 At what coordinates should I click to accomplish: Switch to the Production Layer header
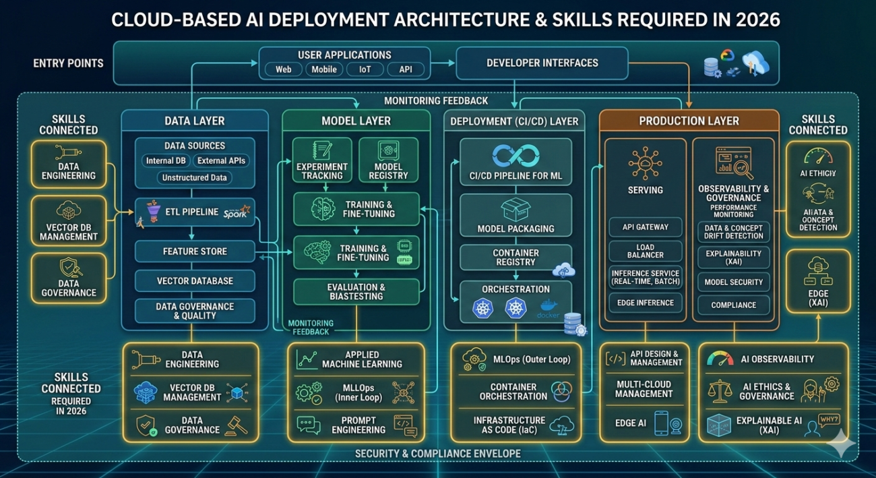[689, 121]
